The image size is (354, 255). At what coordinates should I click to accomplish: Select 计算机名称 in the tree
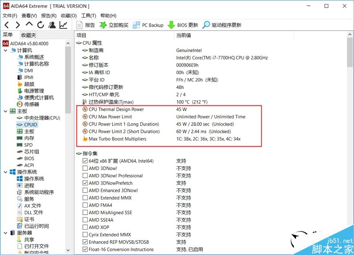point(33,64)
